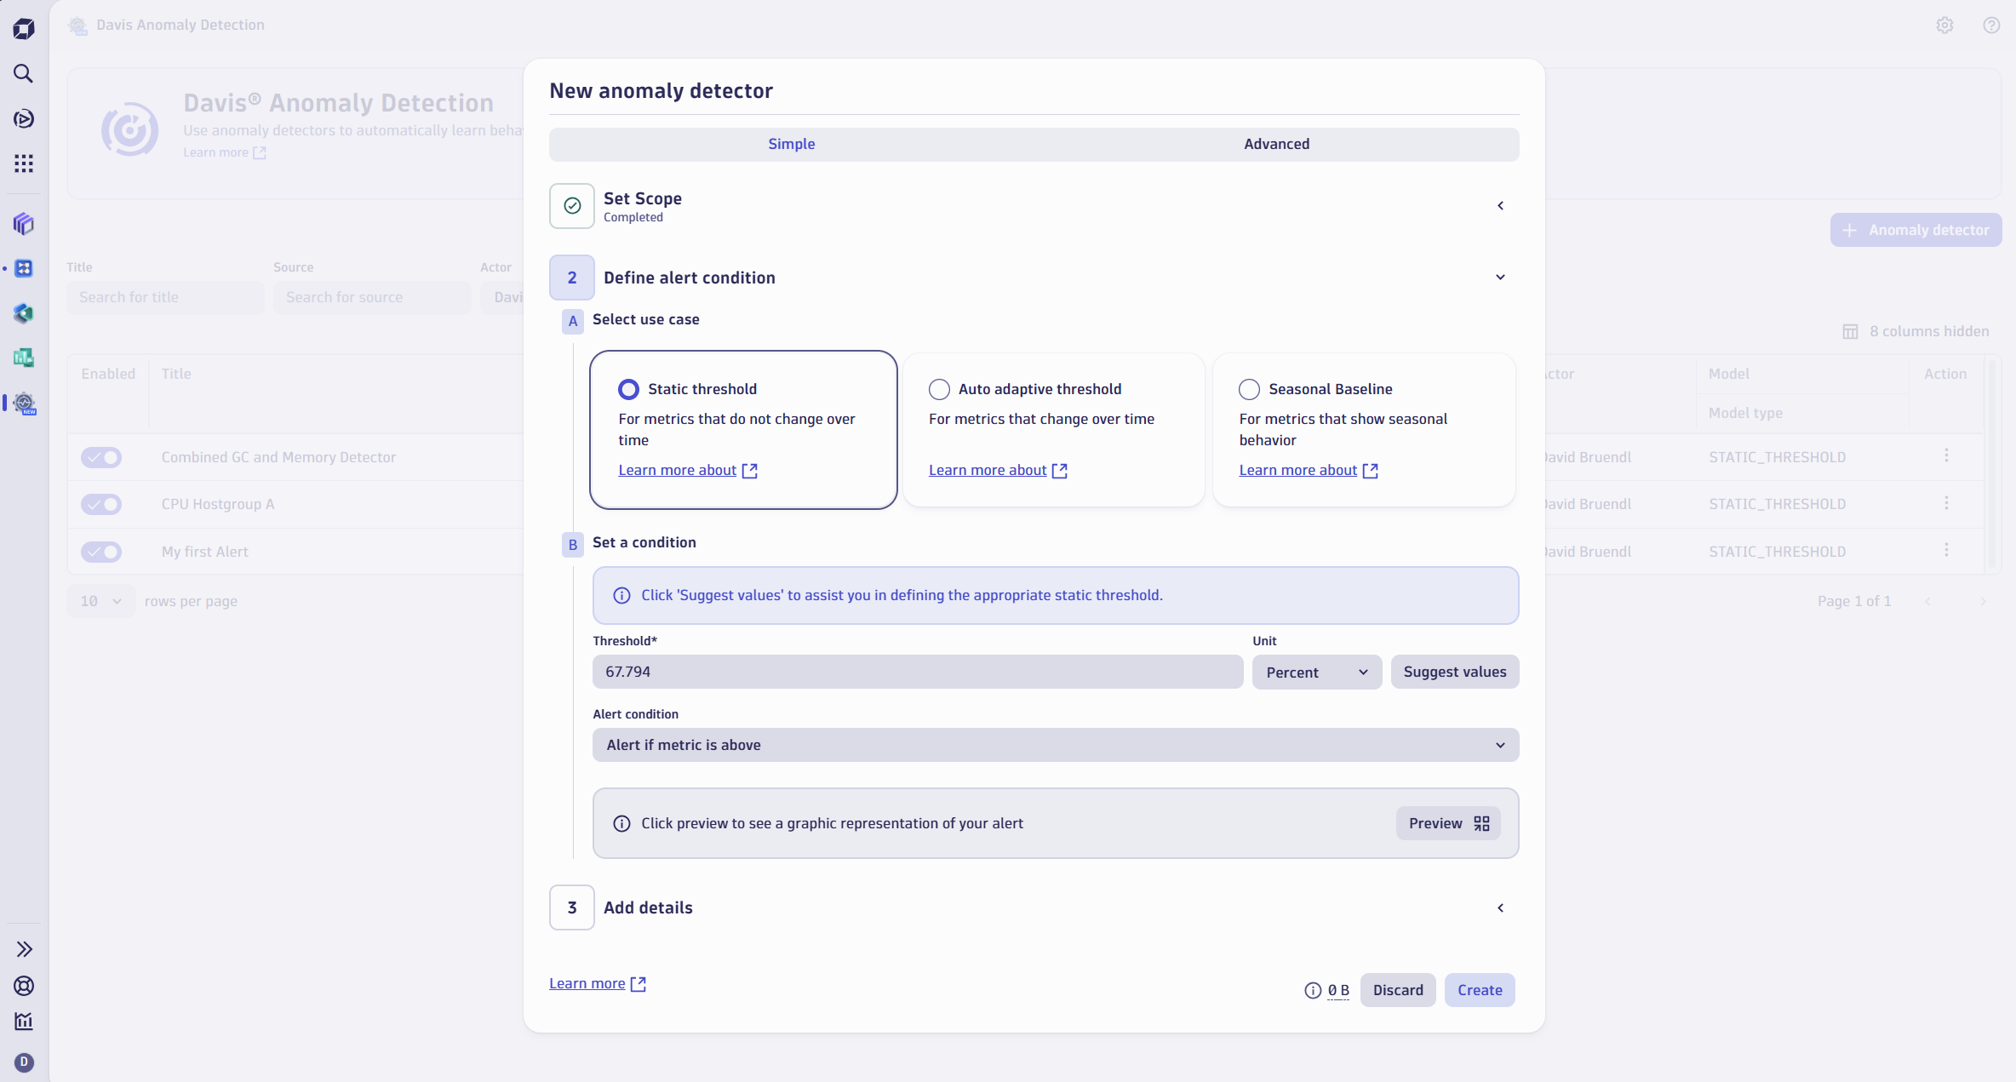Select Auto adaptive threshold radio button
The image size is (2016, 1082).
[939, 389]
